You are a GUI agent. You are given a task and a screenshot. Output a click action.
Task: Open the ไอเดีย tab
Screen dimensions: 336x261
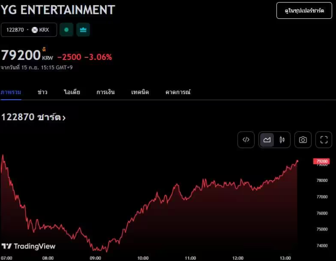click(72, 92)
